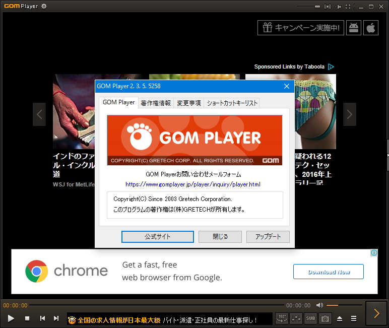Viewport: 389px width, 328px height.
Task: Click the 閉じる button
Action: pyautogui.click(x=220, y=237)
